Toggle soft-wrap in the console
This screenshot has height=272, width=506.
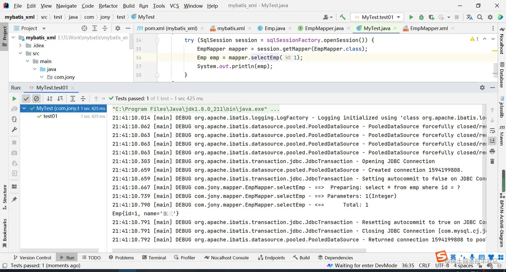click(492, 130)
